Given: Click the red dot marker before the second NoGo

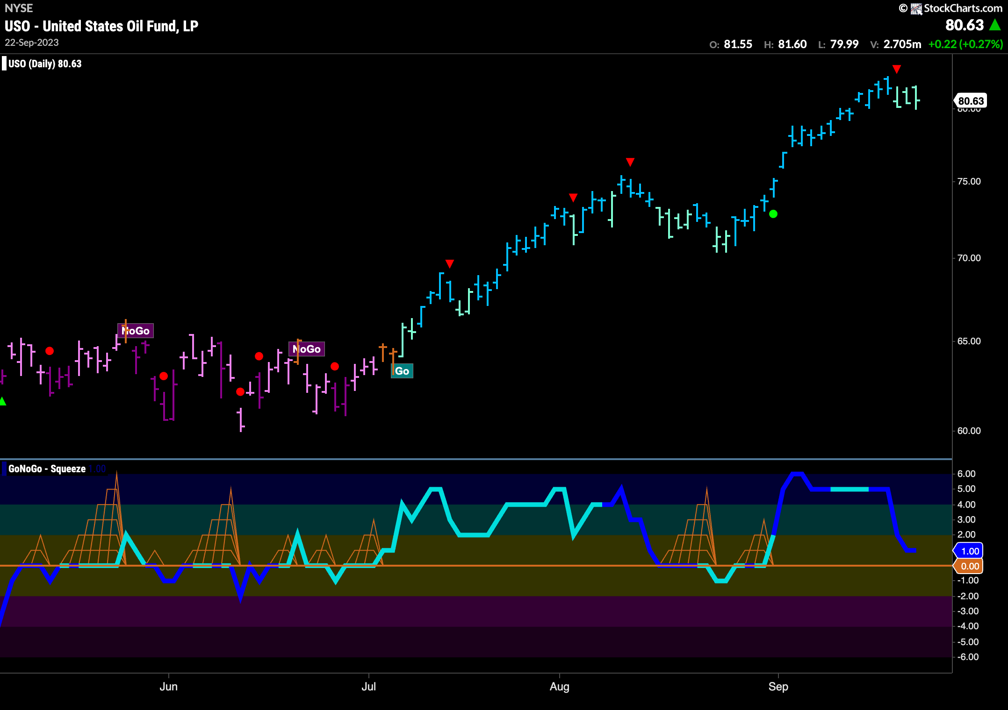Looking at the screenshot, I should tap(259, 356).
